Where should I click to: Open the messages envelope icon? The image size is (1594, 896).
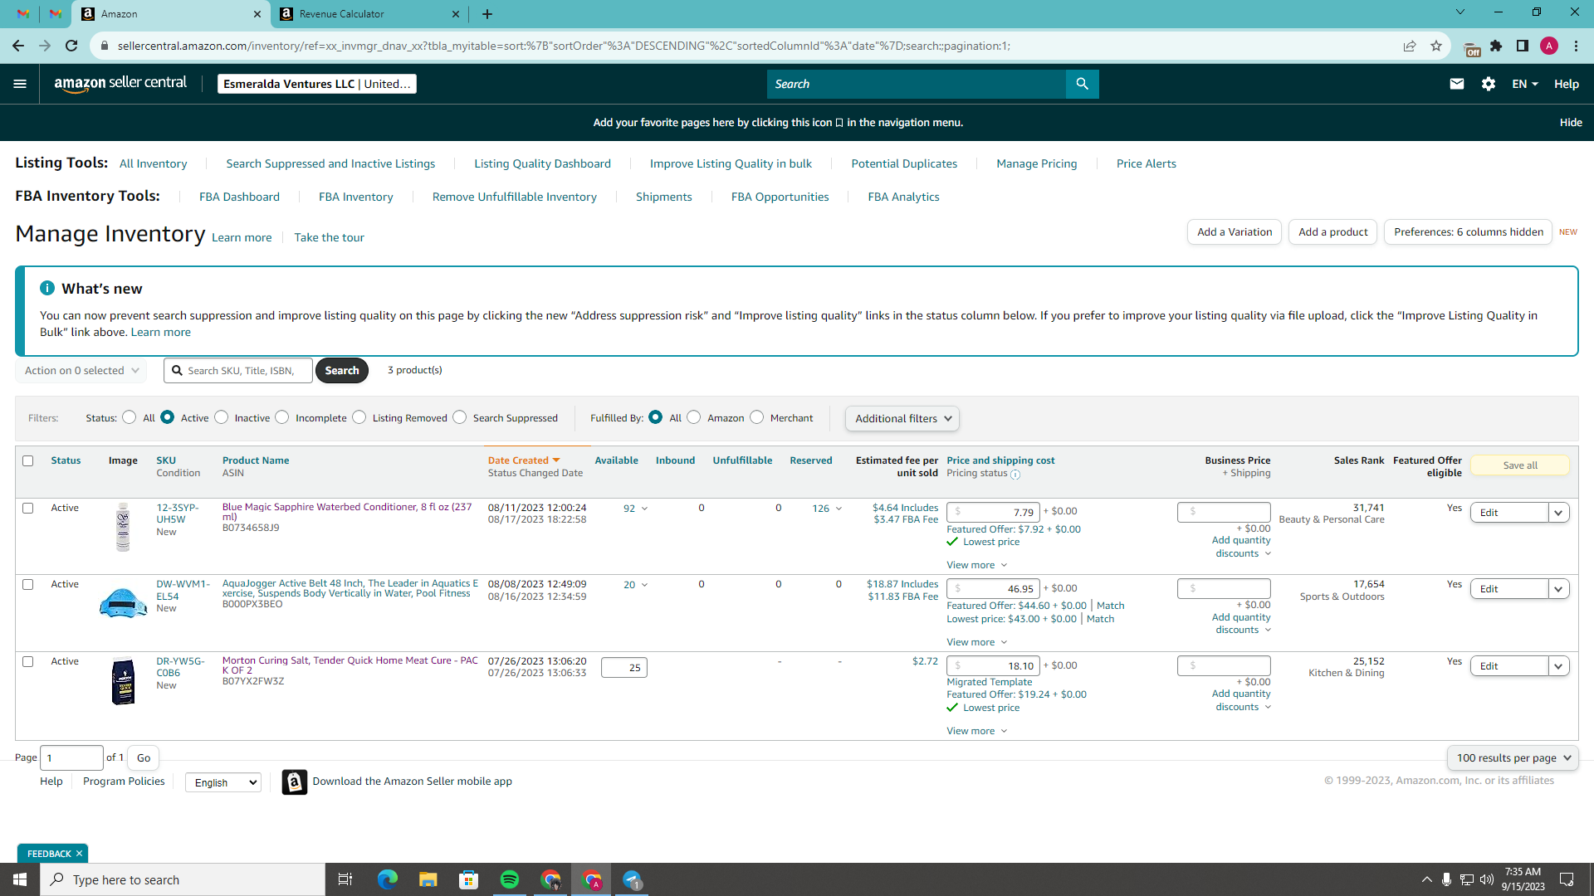[1456, 84]
